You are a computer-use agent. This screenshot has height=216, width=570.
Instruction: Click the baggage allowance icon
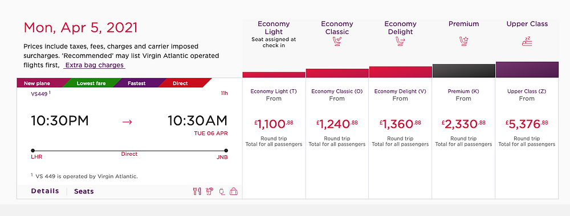(234, 192)
